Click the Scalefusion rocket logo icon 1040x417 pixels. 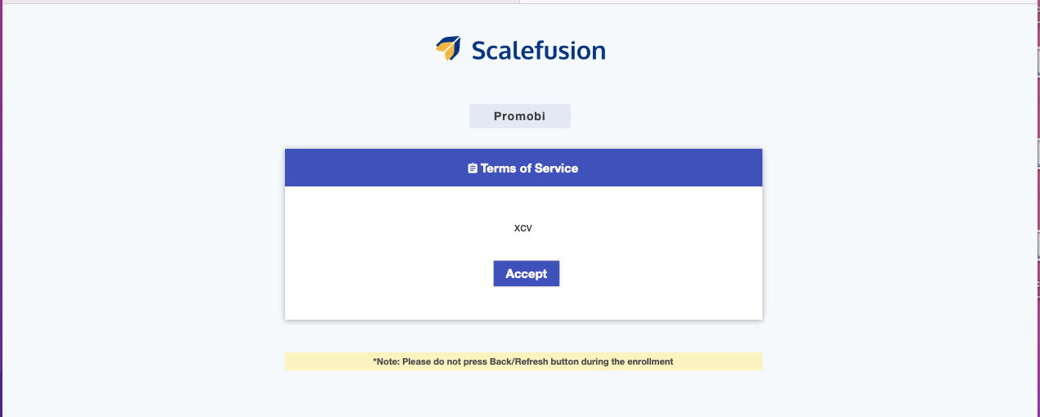click(448, 49)
